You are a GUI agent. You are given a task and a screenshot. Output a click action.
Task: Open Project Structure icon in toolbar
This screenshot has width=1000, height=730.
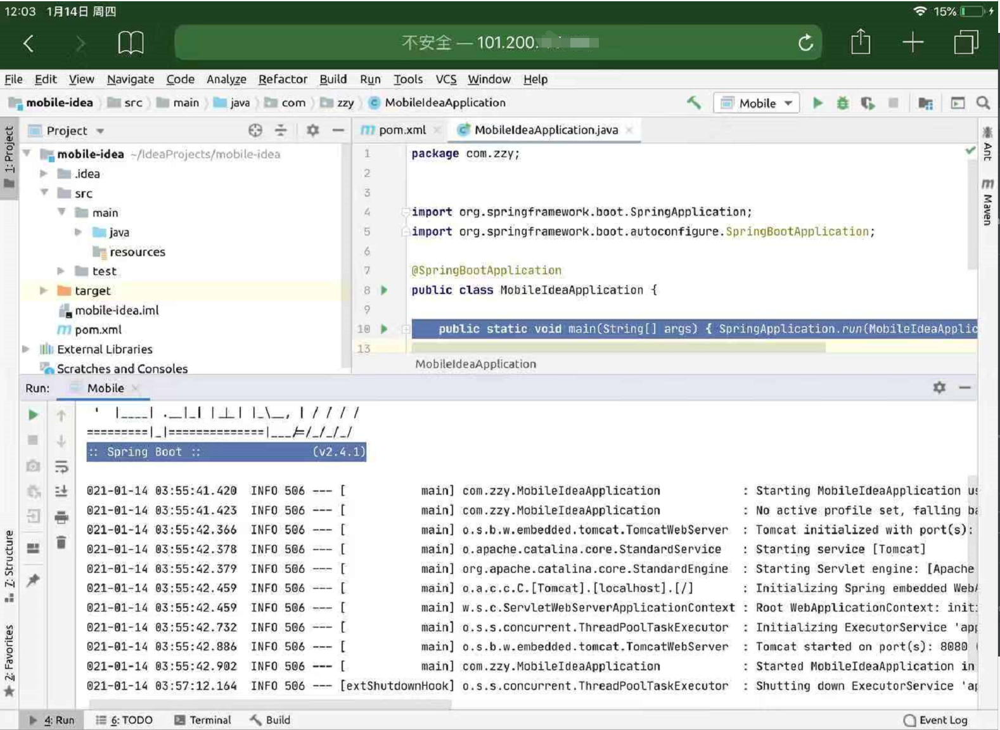pyautogui.click(x=925, y=103)
